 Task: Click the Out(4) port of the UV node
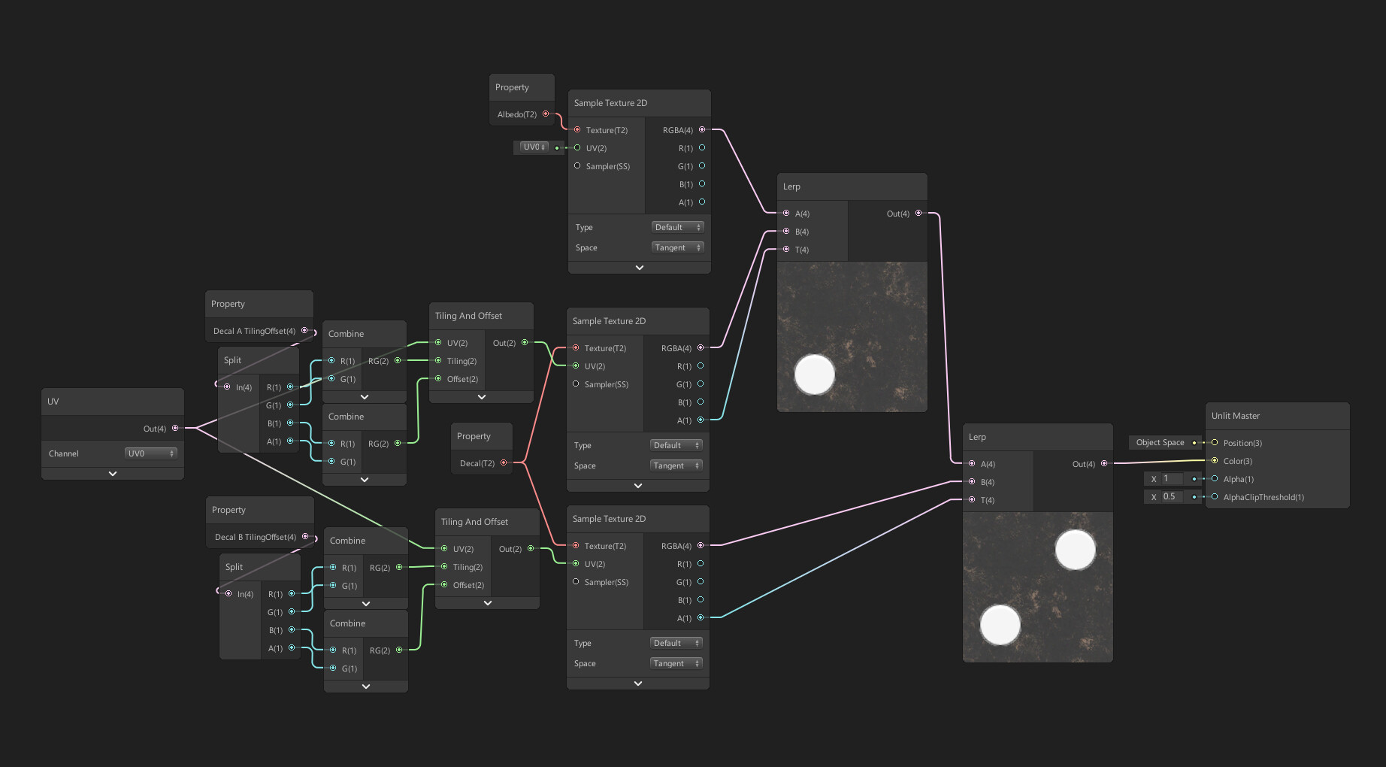coord(175,428)
